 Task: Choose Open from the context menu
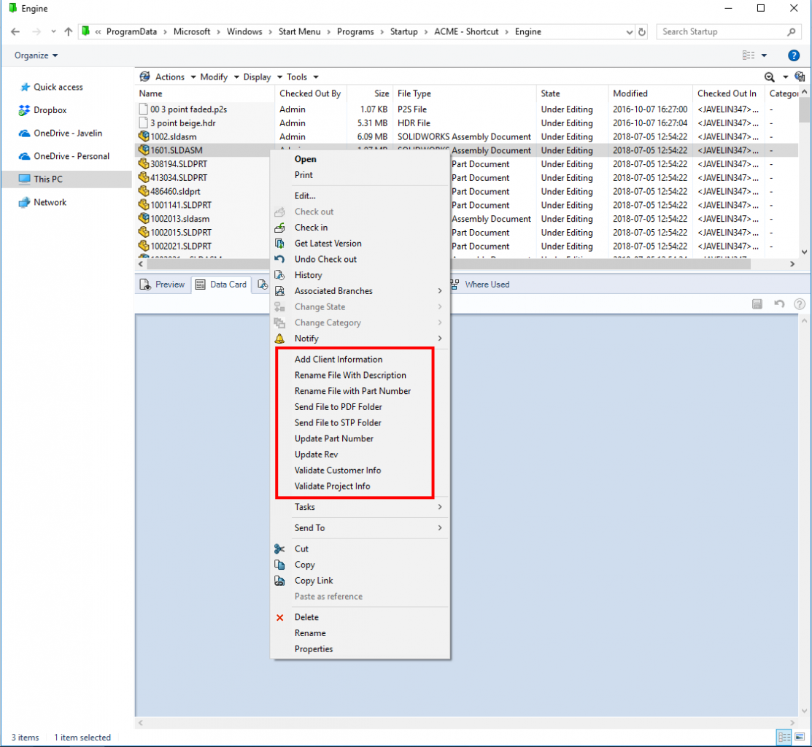pos(306,160)
